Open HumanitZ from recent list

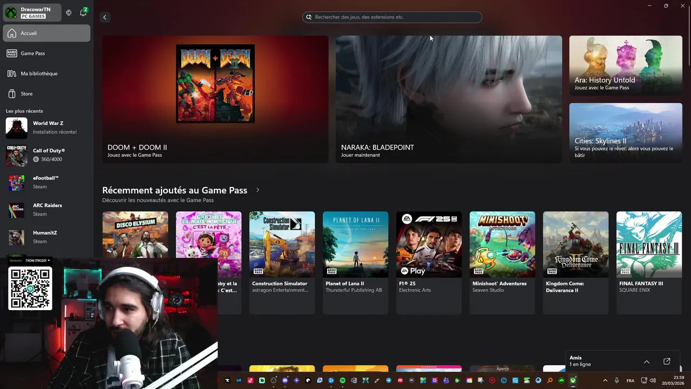46,237
